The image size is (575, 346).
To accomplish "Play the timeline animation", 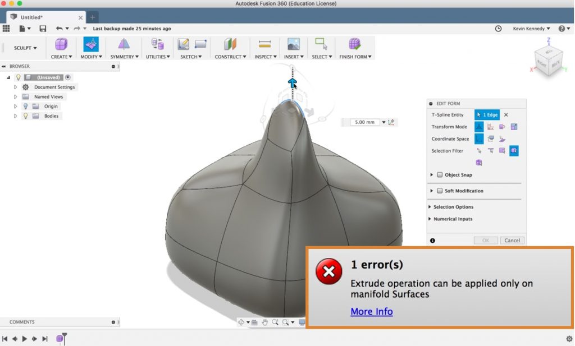I will [25, 339].
